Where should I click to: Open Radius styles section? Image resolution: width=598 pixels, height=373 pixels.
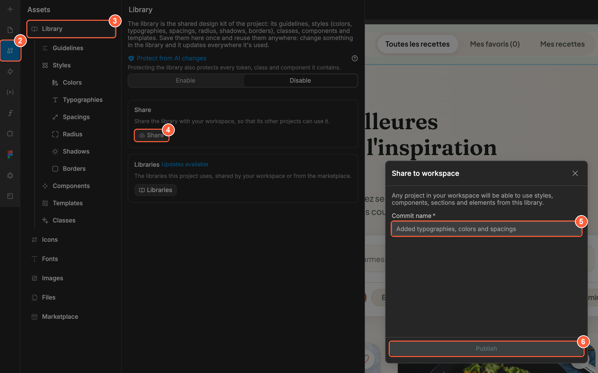pyautogui.click(x=72, y=134)
